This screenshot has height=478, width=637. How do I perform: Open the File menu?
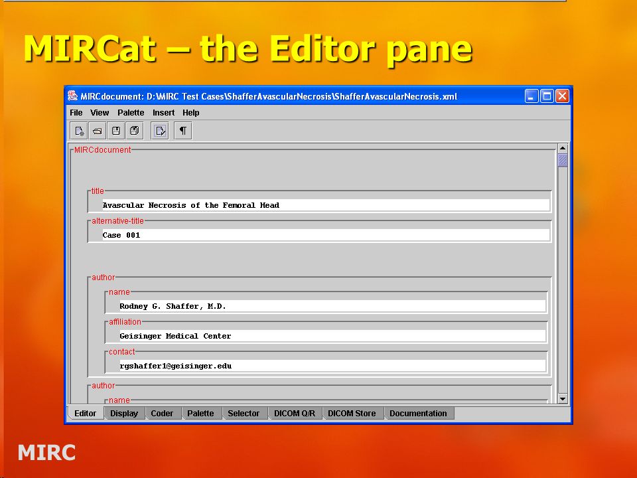[76, 113]
